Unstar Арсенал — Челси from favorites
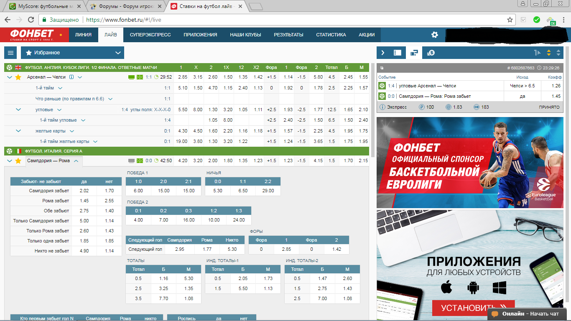 click(18, 77)
